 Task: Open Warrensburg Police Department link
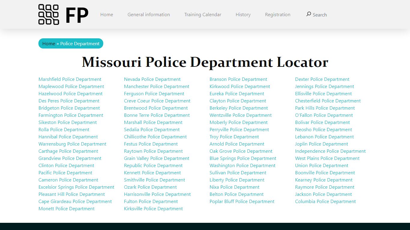[x=72, y=144]
